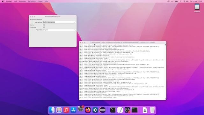The height and width of the screenshot is (115, 204).
Task: Open the black exec window icon in dock
Action: pos(135,110)
